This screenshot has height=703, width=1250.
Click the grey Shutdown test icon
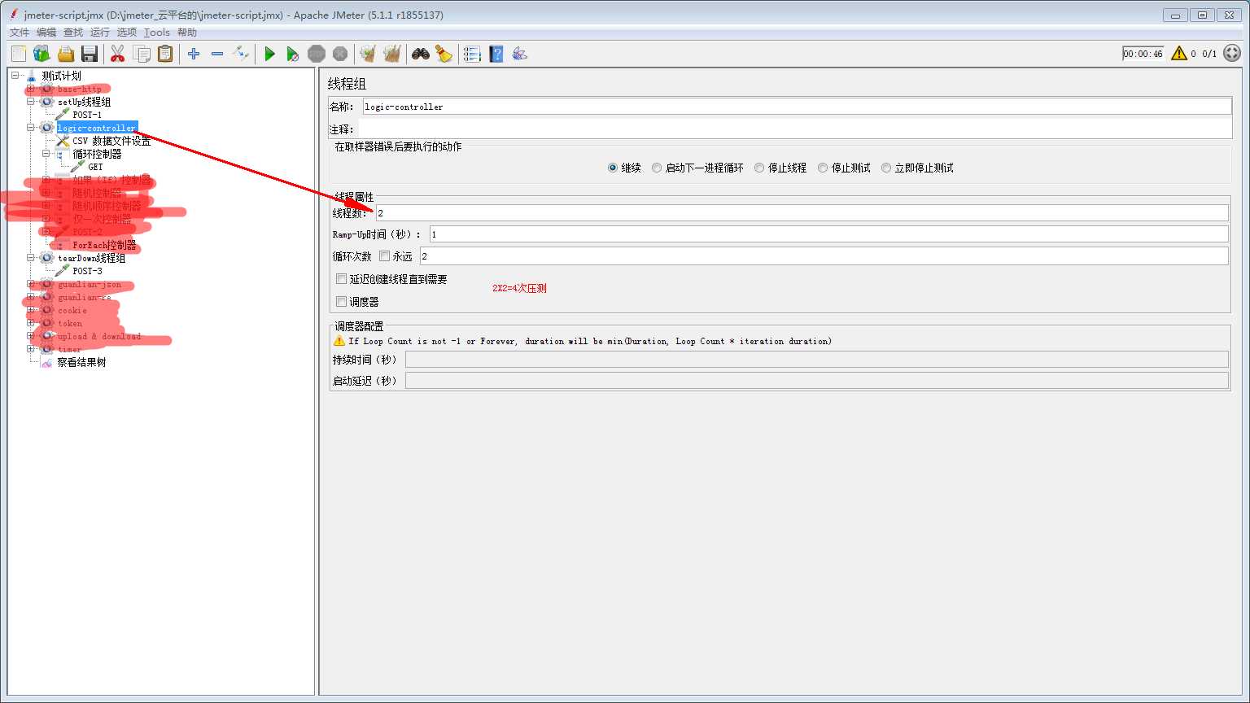click(x=340, y=54)
